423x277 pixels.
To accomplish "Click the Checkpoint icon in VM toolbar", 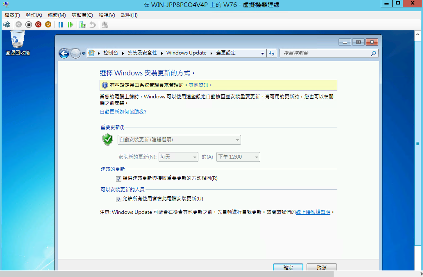I will pyautogui.click(x=83, y=25).
